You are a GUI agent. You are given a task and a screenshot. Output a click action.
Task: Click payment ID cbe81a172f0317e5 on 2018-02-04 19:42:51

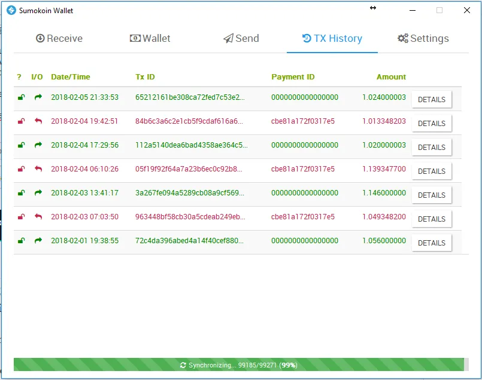303,121
